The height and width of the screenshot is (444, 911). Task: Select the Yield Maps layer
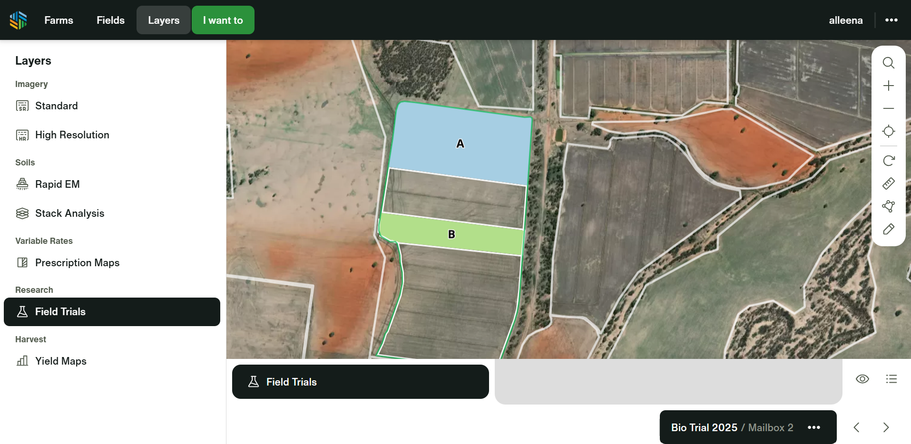pyautogui.click(x=60, y=361)
